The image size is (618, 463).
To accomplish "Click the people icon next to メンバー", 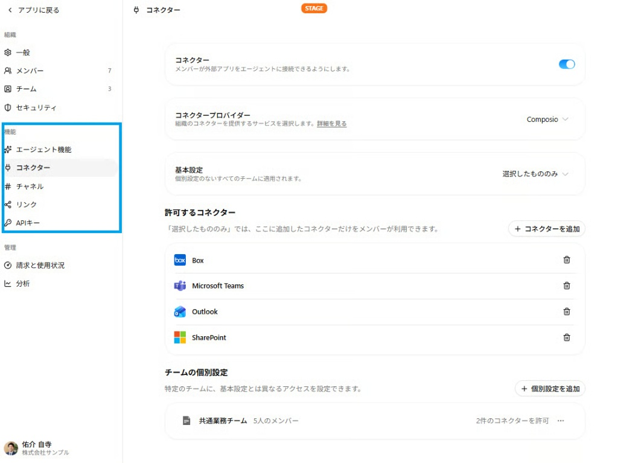I will coord(7,71).
